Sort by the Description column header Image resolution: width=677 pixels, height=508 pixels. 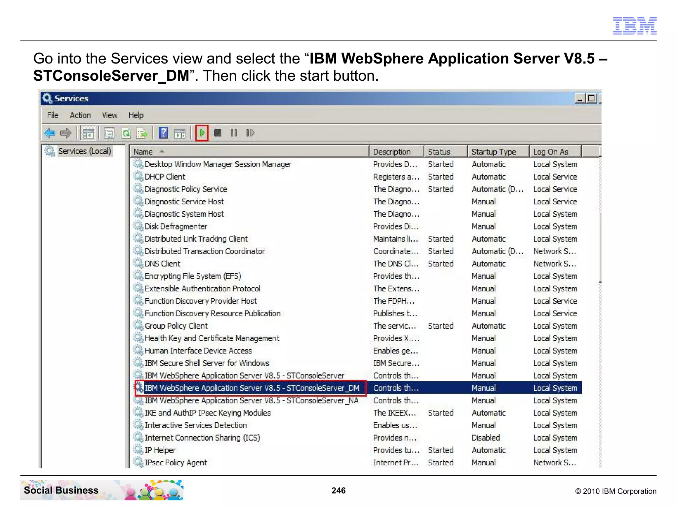396,151
